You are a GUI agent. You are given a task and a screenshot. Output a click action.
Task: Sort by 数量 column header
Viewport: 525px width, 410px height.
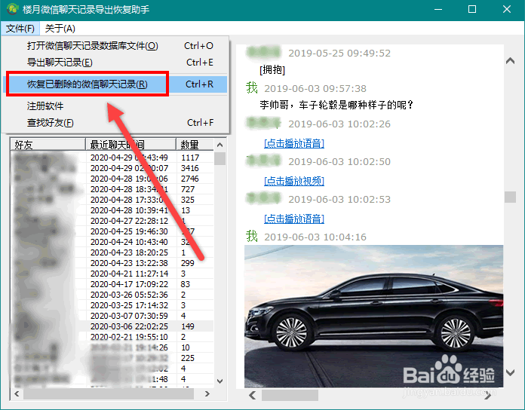[195, 145]
